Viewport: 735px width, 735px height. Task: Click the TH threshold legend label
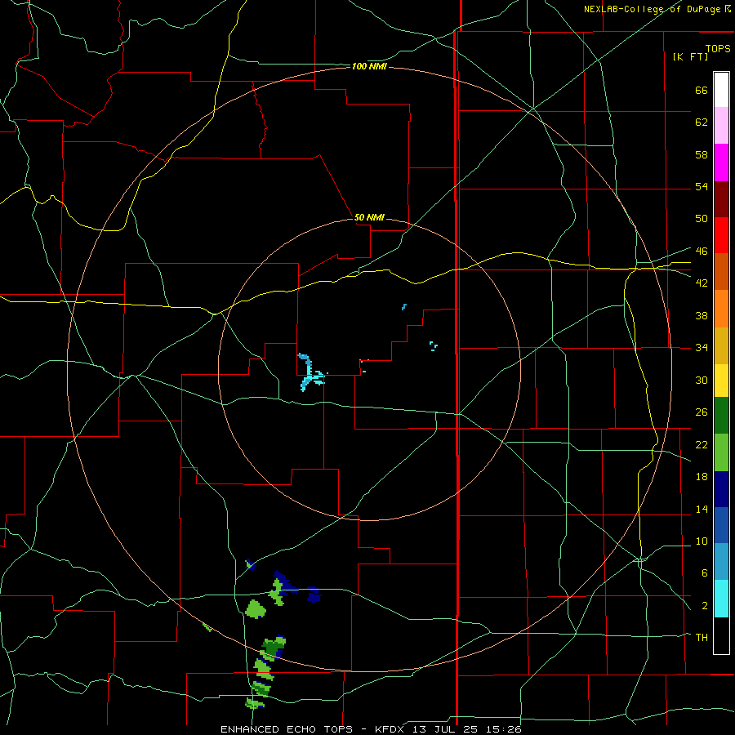(702, 638)
